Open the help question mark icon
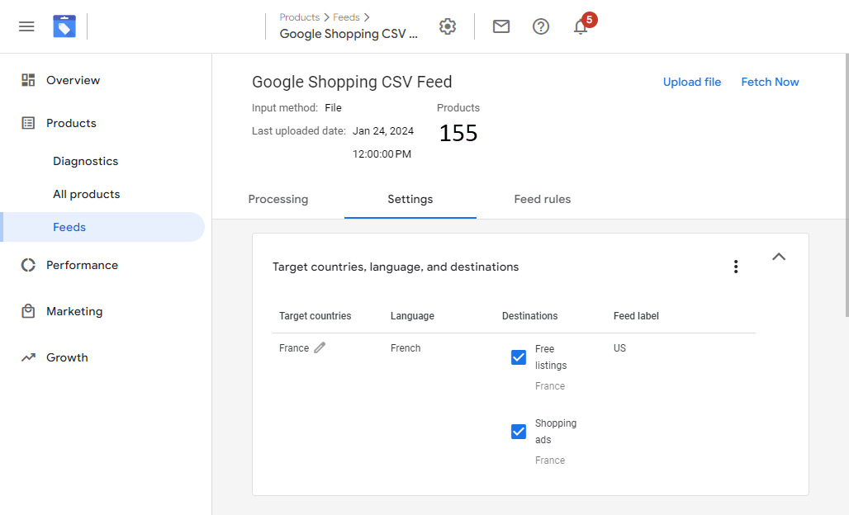The image size is (849, 515). pyautogui.click(x=540, y=26)
